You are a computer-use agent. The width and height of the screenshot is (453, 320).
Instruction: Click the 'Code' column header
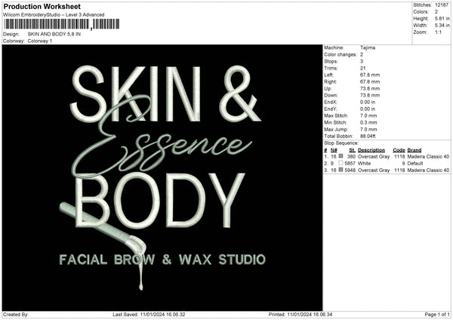pyautogui.click(x=399, y=150)
